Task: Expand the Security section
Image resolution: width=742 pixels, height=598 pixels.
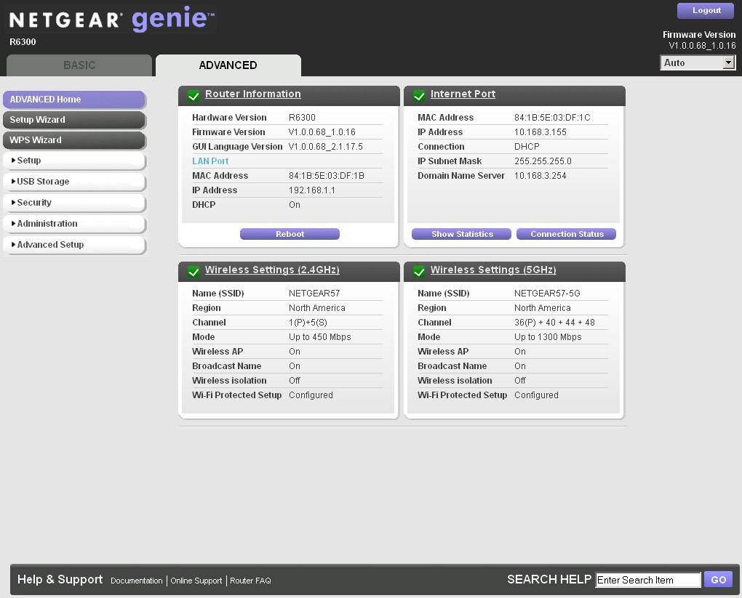Action: [73, 203]
